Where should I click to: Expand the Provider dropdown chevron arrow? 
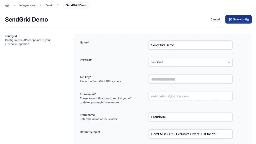click(x=229, y=62)
